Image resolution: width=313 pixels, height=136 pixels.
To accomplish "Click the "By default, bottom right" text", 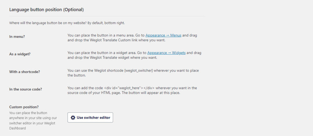I will pos(106,23).
